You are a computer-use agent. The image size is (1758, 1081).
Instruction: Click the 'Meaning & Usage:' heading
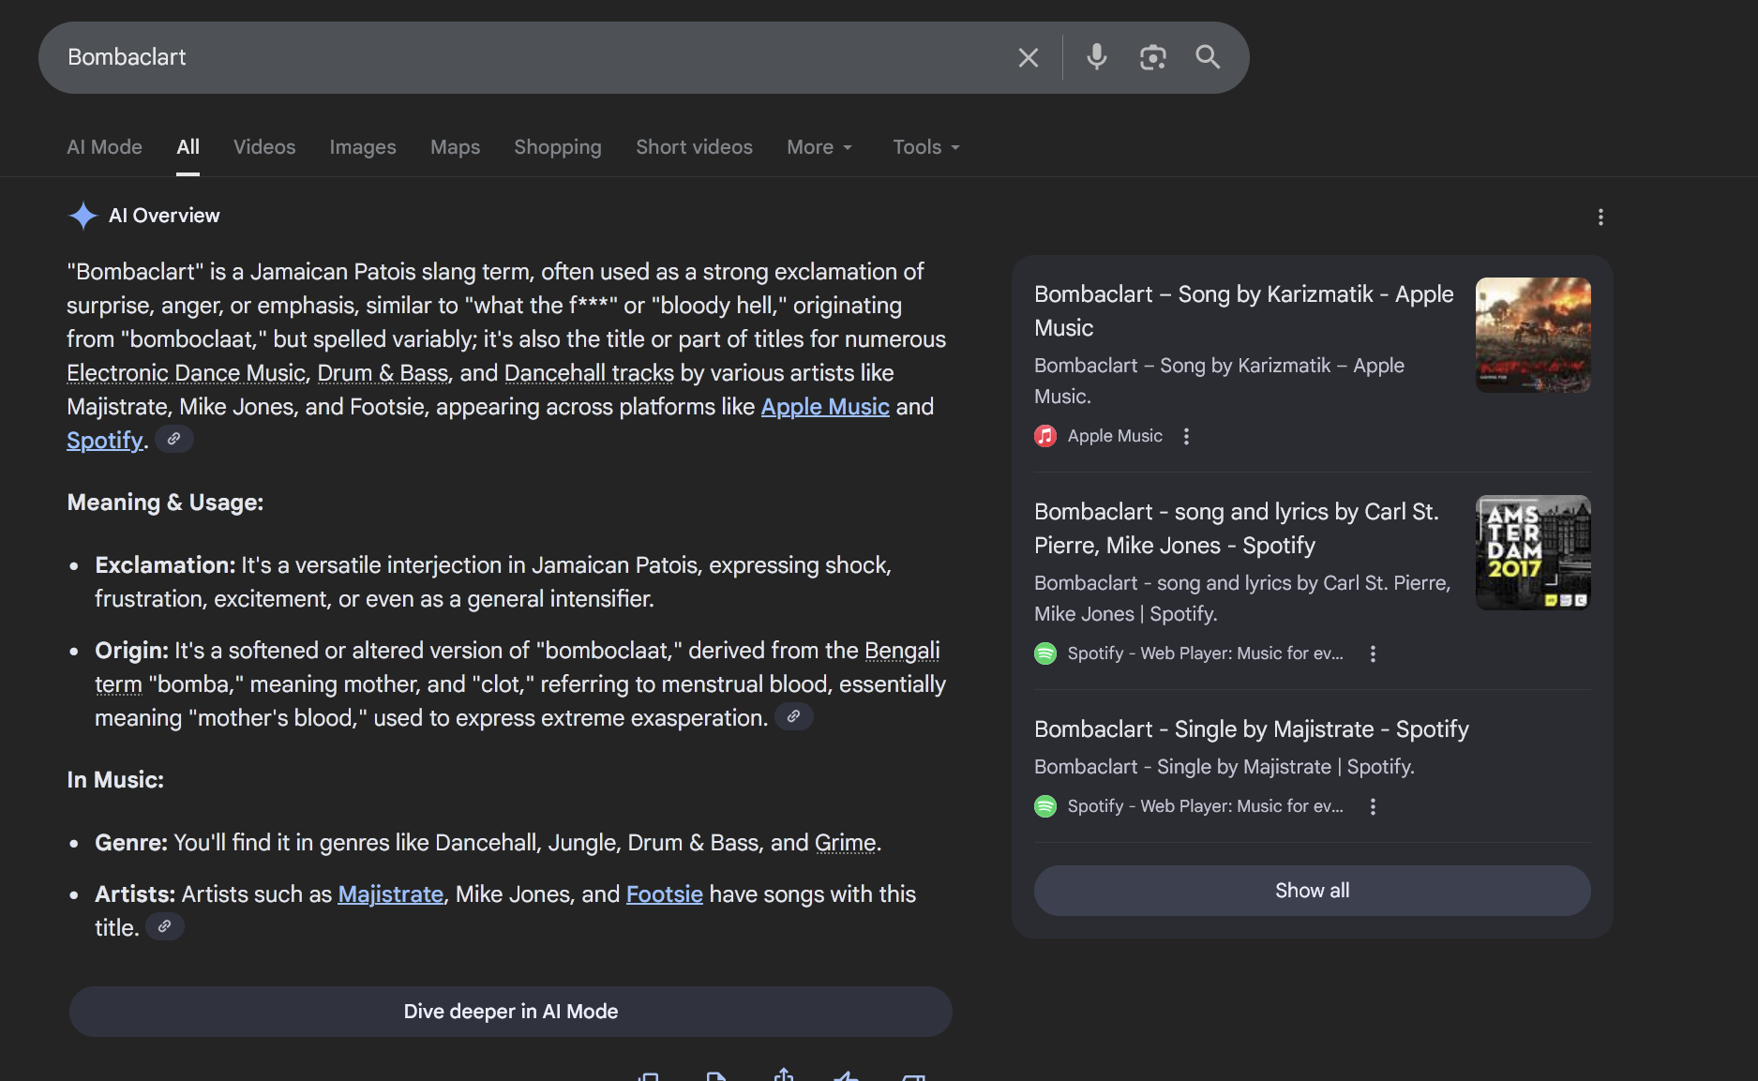pos(165,503)
